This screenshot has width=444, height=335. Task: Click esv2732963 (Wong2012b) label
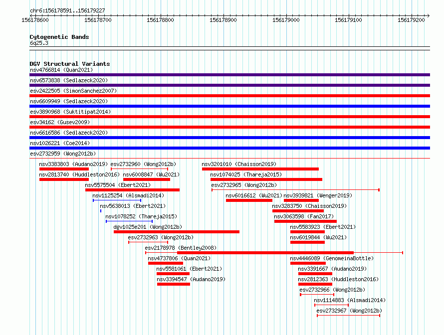161,237
